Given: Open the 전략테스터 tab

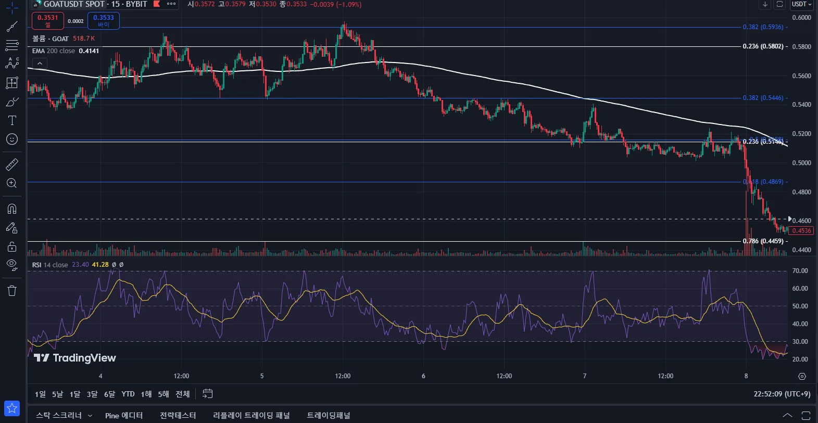Looking at the screenshot, I should pyautogui.click(x=178, y=416).
